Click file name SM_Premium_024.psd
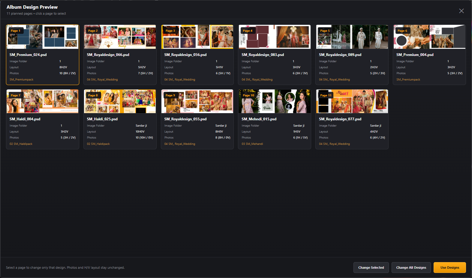The image size is (472, 278). tap(28, 55)
